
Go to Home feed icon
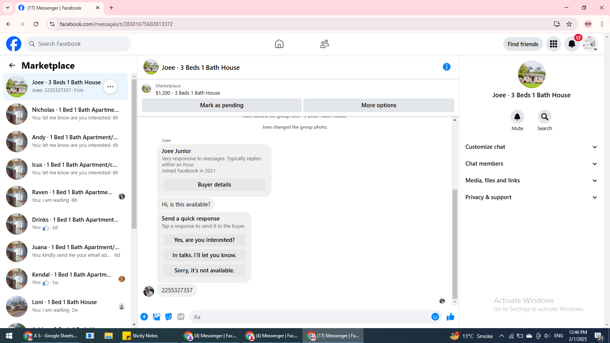click(x=279, y=44)
